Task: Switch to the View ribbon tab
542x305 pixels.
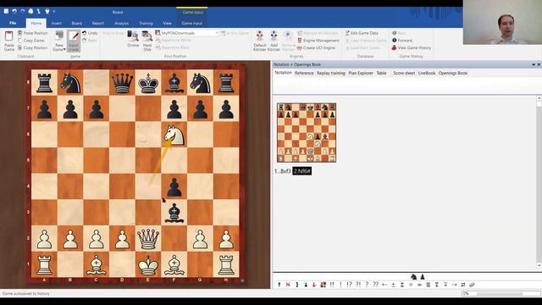Action: [168, 23]
